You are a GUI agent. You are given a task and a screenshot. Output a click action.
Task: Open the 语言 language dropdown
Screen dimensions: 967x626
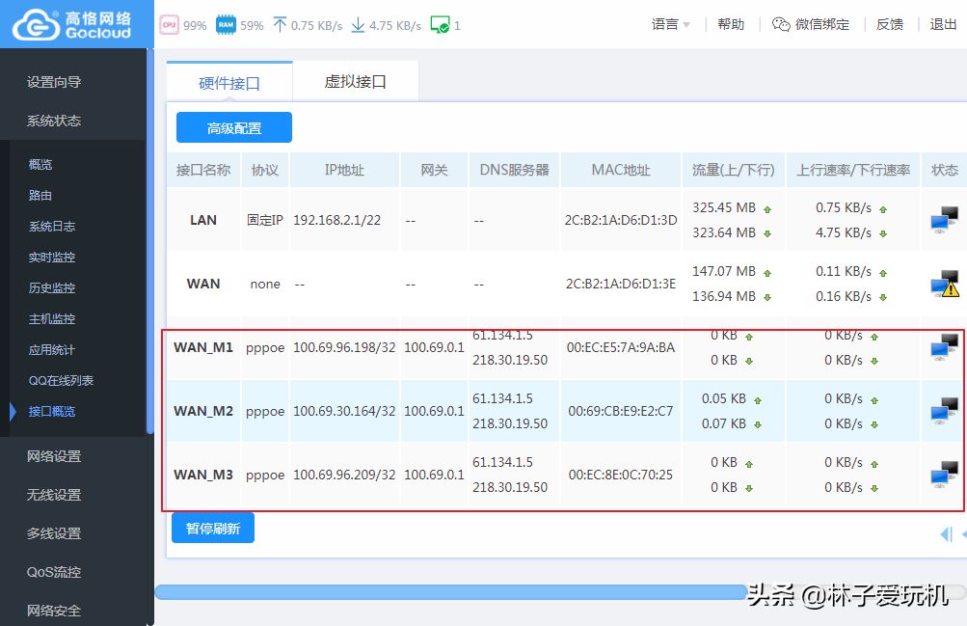coord(671,25)
